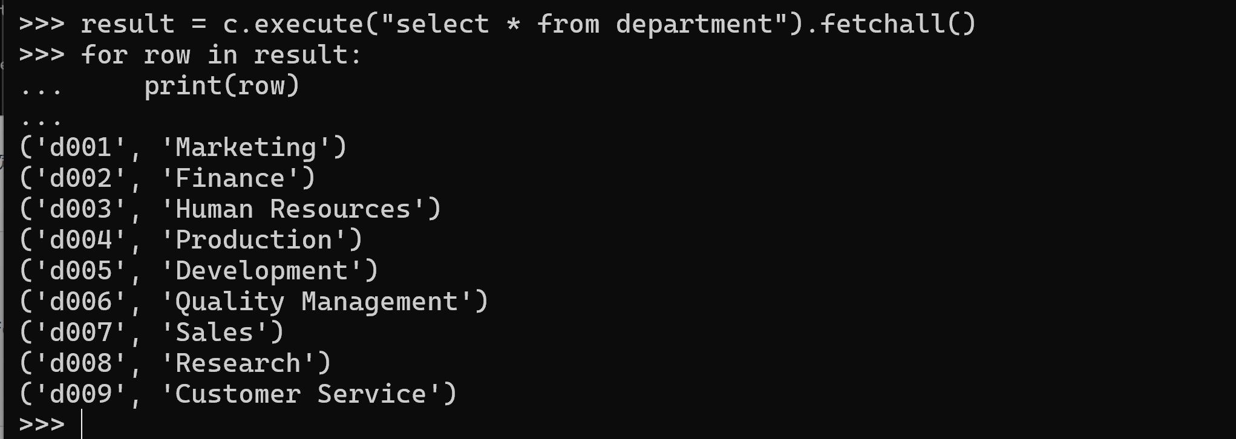Click the SQL string 'select * from department'
This screenshot has height=439, width=1236.
[x=584, y=24]
